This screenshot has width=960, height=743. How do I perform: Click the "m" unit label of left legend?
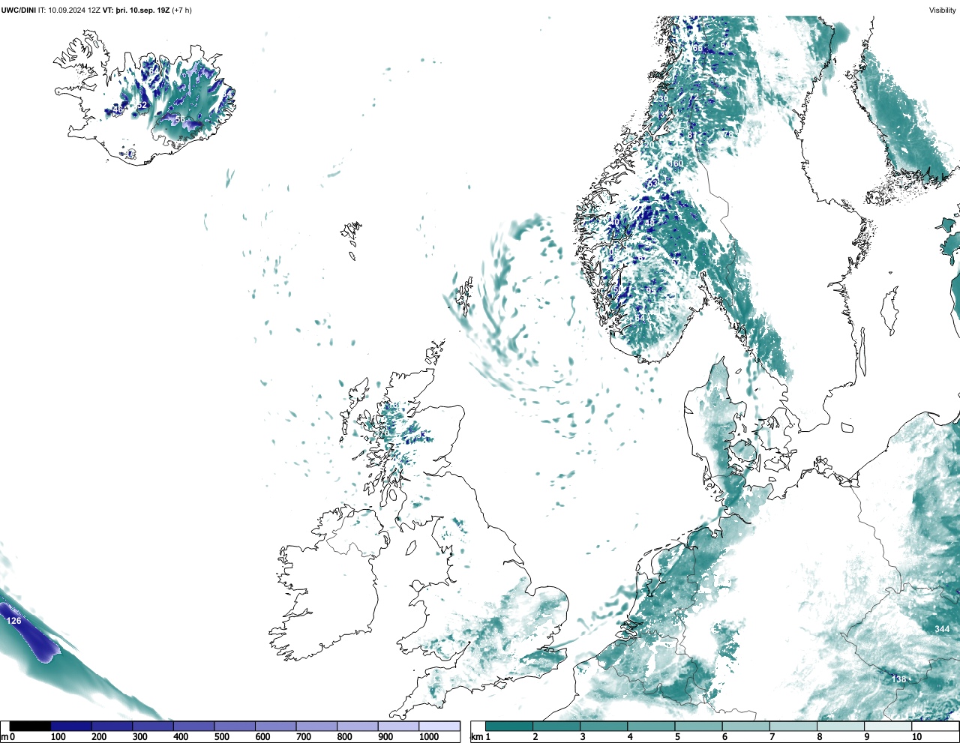(x=4, y=738)
